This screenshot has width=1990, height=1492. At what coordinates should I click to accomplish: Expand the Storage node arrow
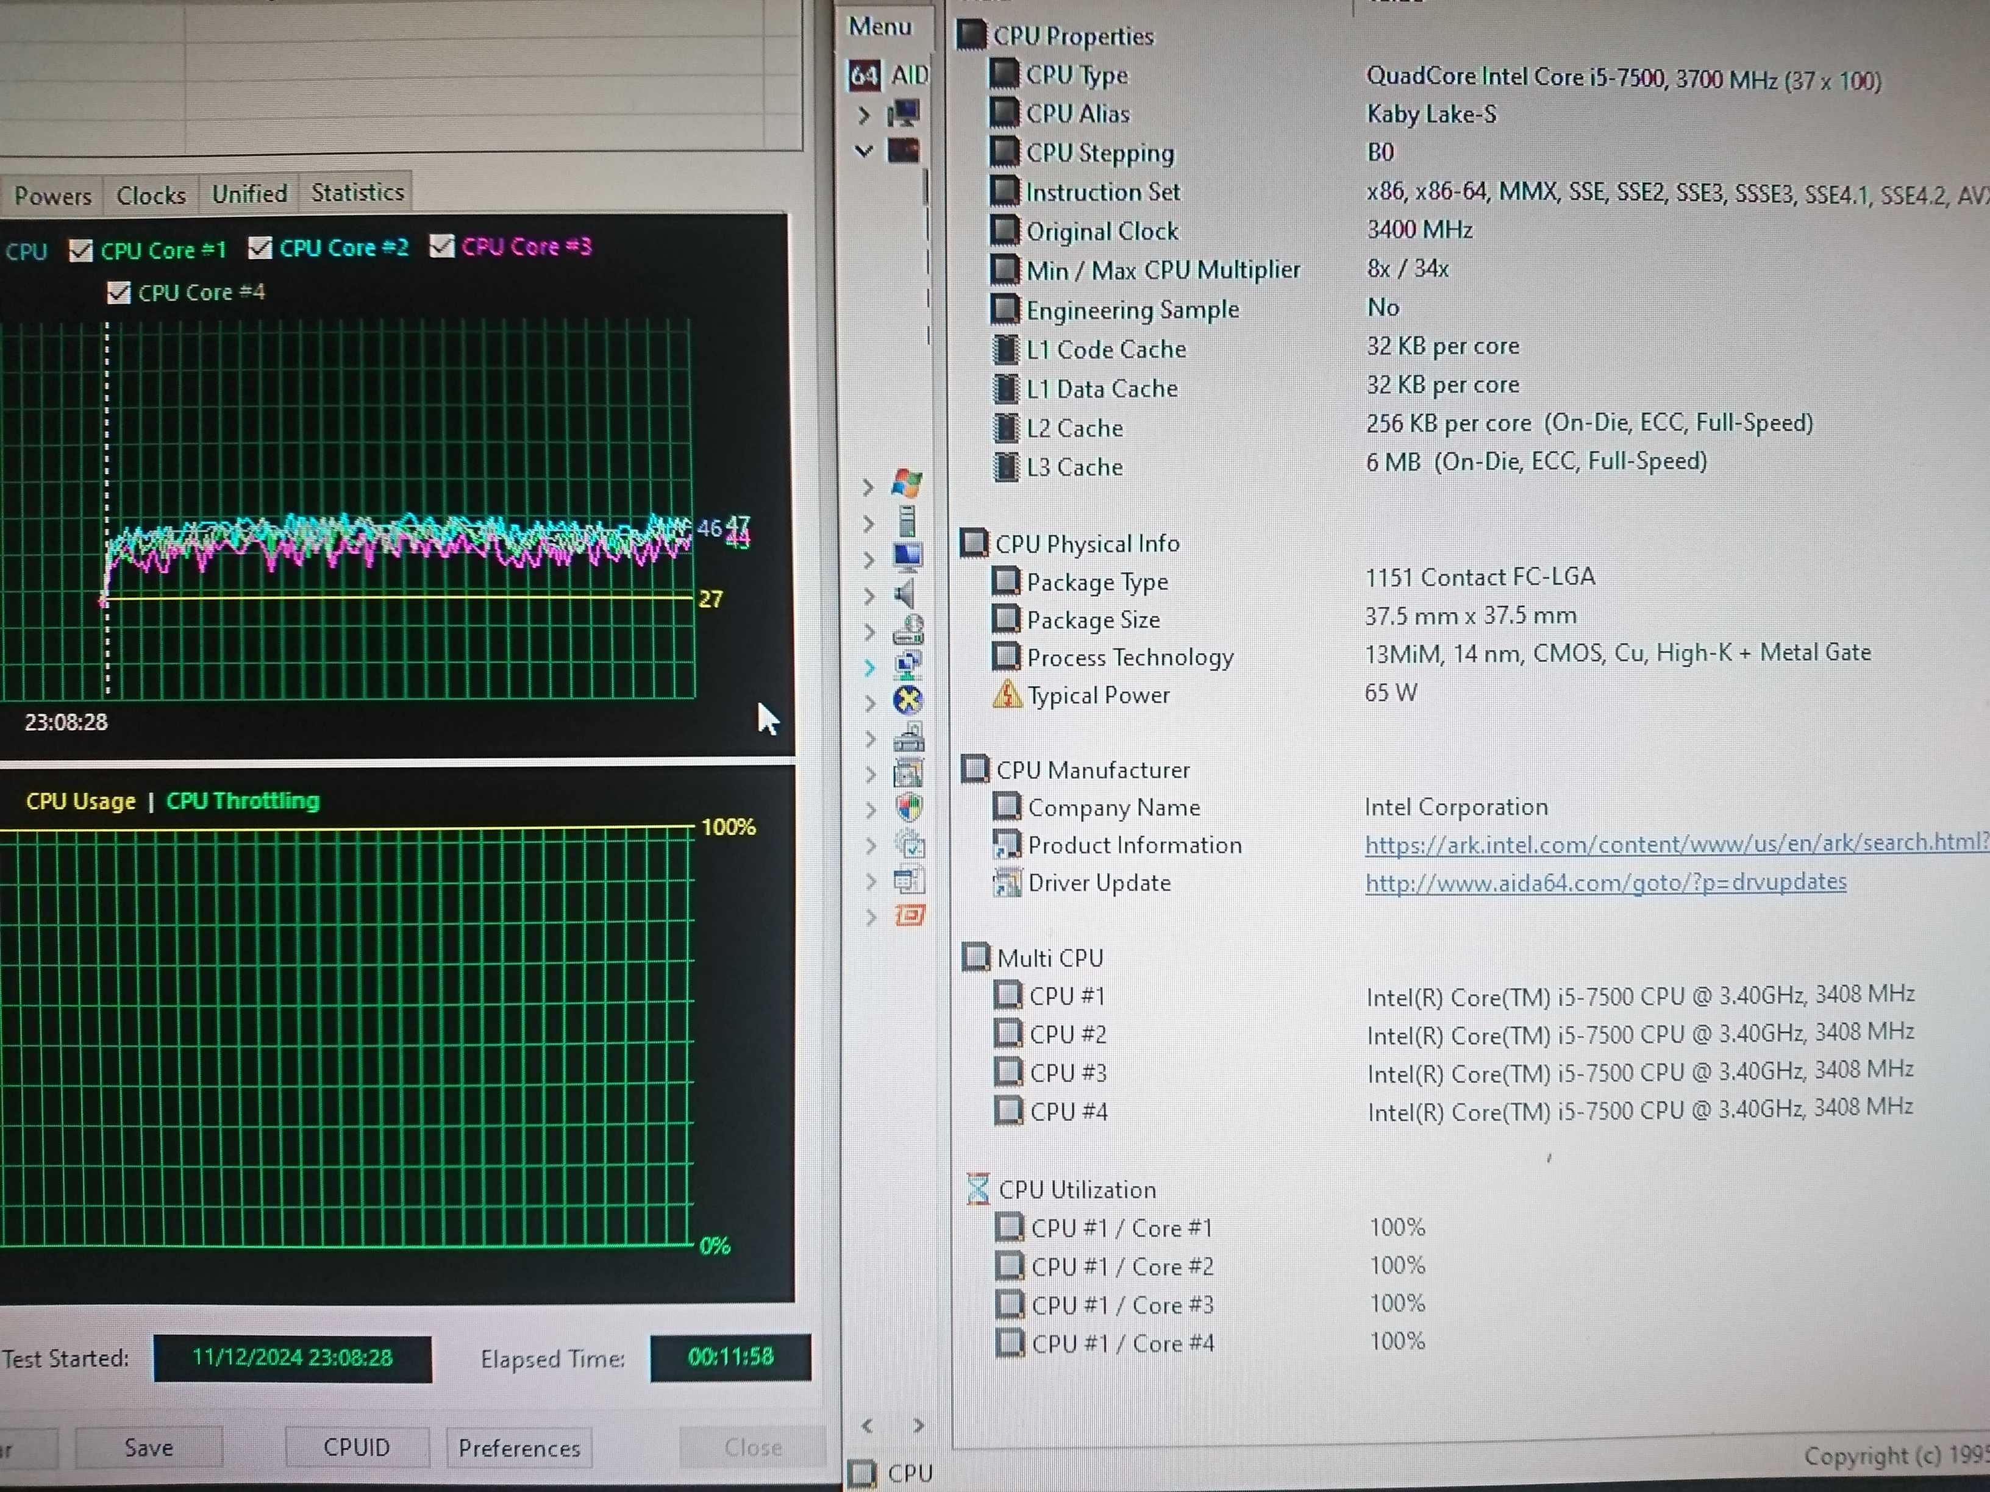(869, 631)
